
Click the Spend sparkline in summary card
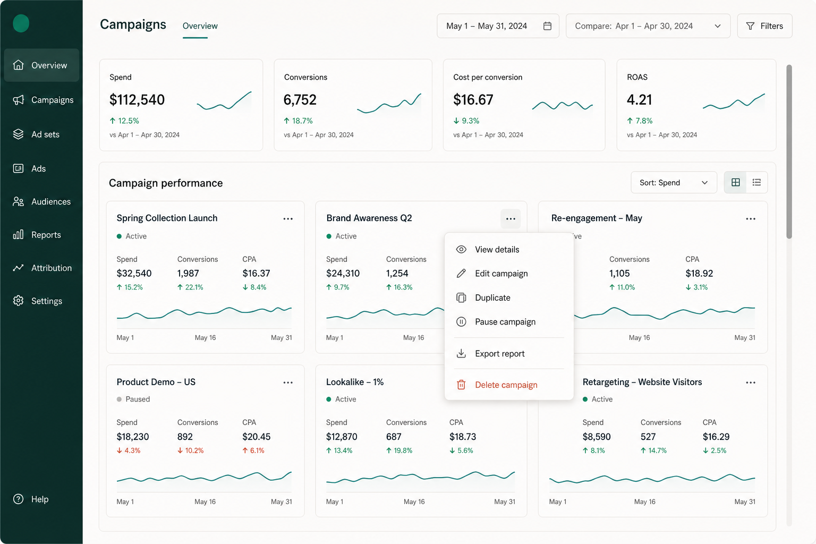pyautogui.click(x=224, y=101)
